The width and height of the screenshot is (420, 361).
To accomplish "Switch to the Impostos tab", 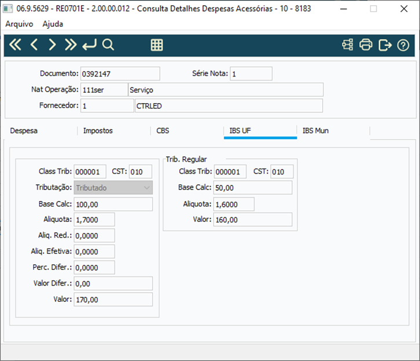I will click(114, 131).
